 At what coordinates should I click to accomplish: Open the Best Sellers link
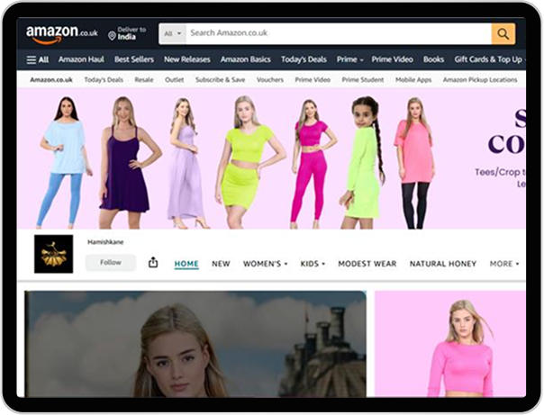[x=133, y=59]
